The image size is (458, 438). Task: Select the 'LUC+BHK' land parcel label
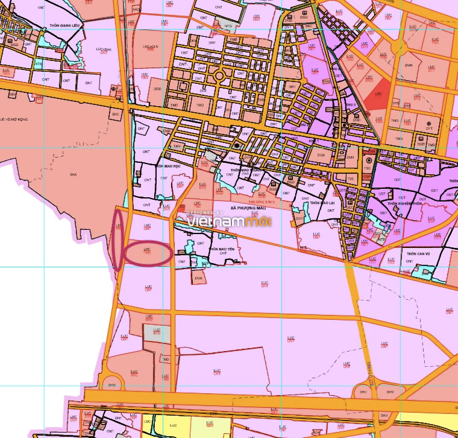click(104, 49)
